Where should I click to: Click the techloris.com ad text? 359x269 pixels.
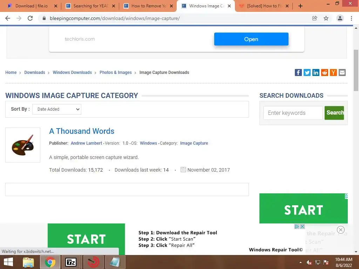80,39
